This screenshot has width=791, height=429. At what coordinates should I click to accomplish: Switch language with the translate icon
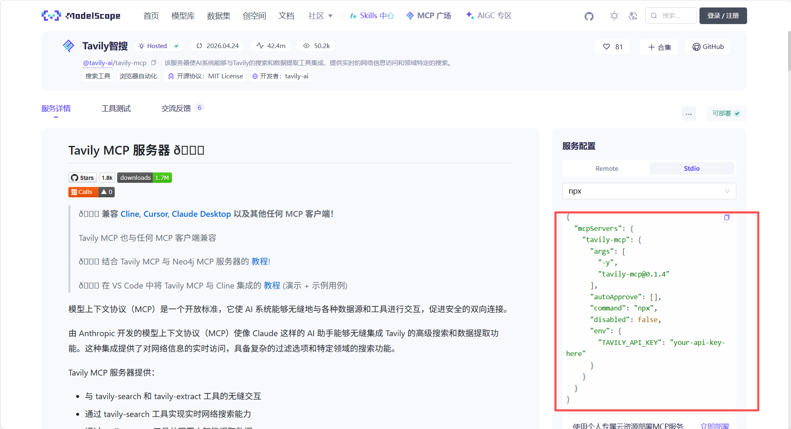pos(633,16)
